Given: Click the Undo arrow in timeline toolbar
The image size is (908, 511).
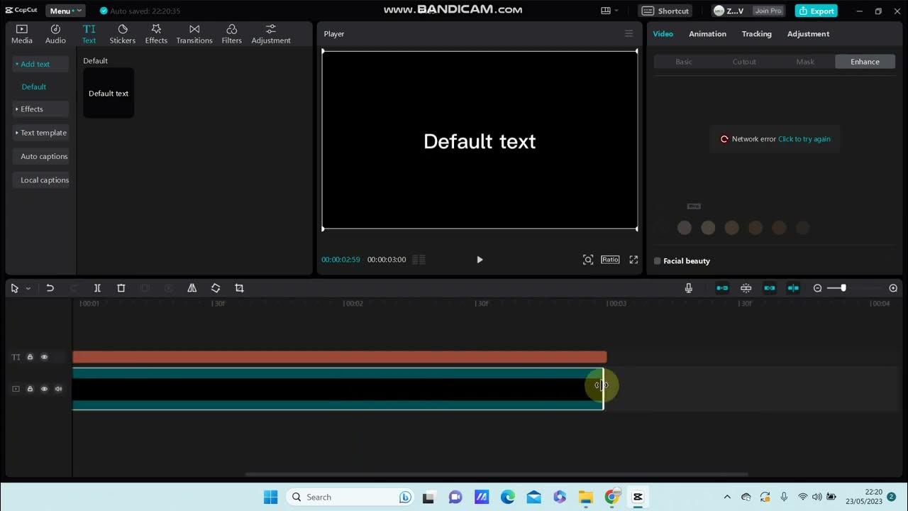Looking at the screenshot, I should coord(50,288).
